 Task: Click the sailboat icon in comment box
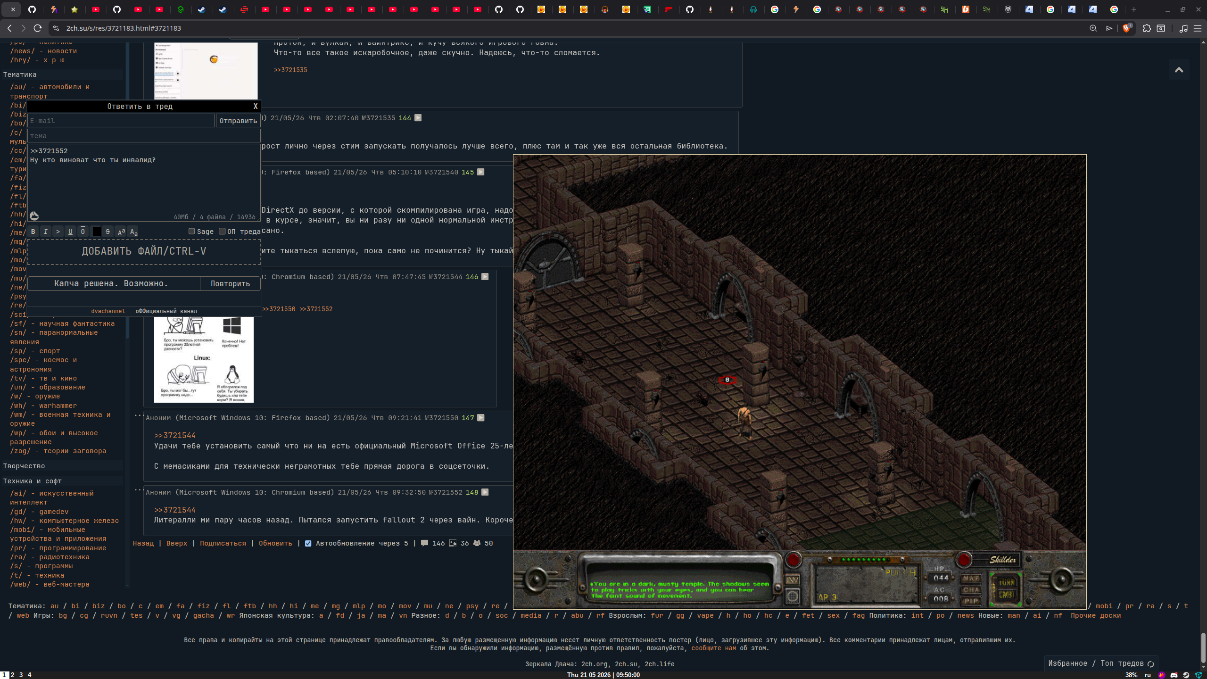[x=34, y=216]
